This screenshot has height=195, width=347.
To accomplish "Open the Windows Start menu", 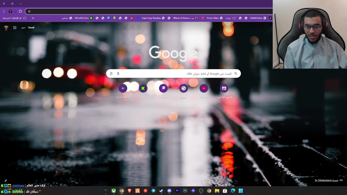I will click(x=241, y=191).
